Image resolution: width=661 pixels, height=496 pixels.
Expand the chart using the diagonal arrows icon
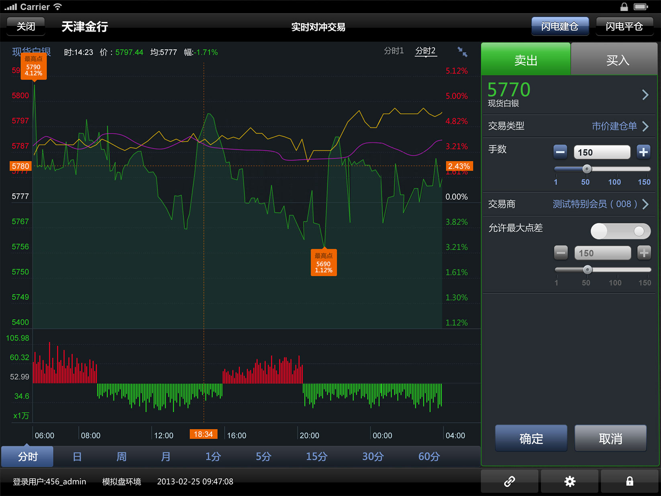tap(462, 51)
